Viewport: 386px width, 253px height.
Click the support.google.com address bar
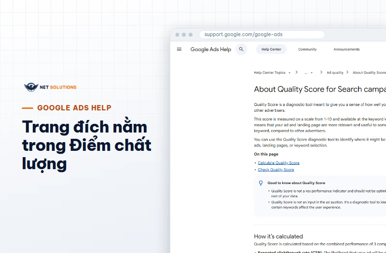(x=262, y=34)
